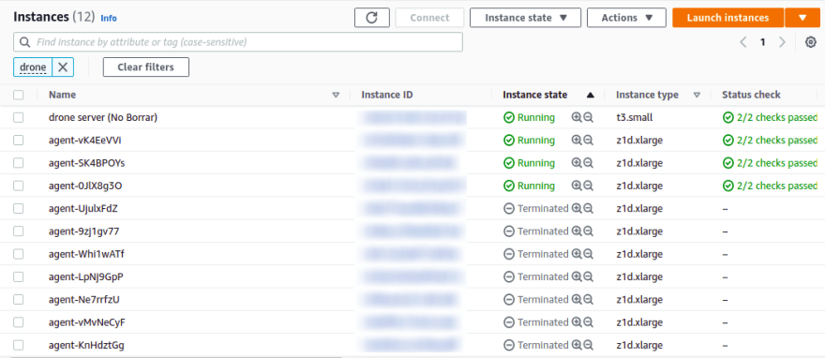
Task: Tick checkbox for agent-9zj1gv77
Action: point(19,231)
